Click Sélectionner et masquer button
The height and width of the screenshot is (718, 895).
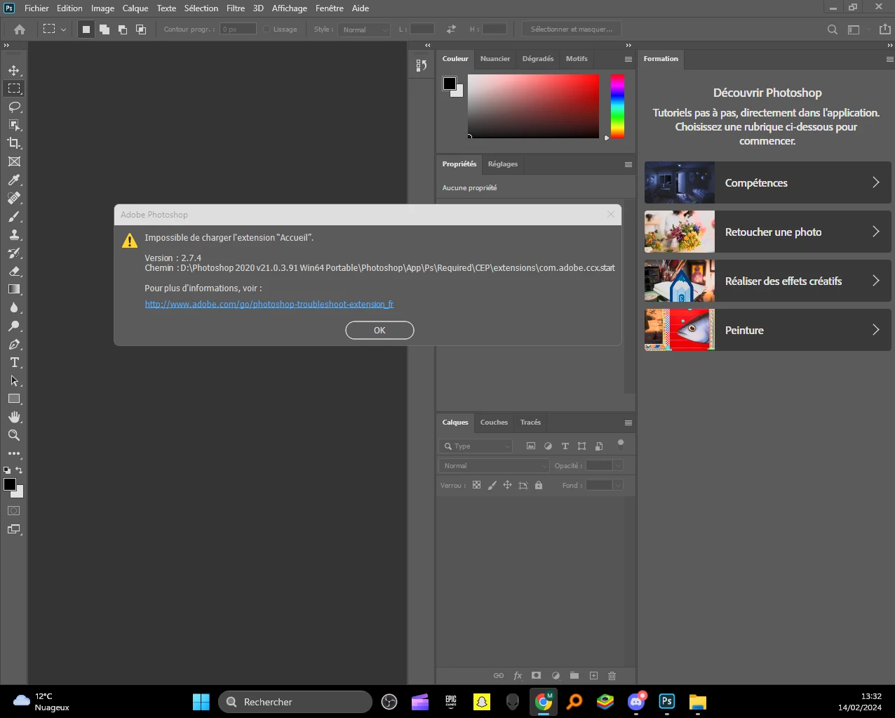[572, 29]
